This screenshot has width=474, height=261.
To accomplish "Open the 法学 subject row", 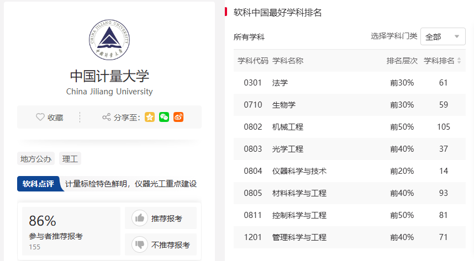I will tap(280, 83).
